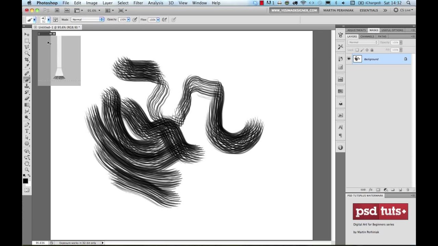This screenshot has height=246, width=438.
Task: Open the Character panel icon
Action: pos(340,127)
